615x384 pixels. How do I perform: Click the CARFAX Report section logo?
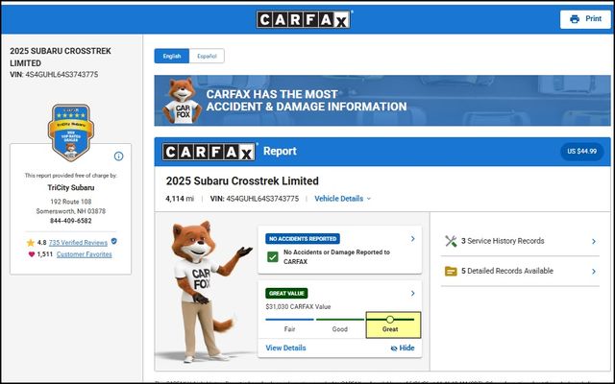[x=209, y=152]
